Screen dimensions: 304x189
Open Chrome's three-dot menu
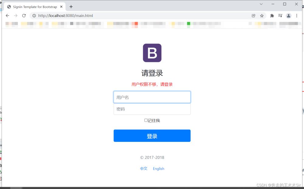click(297, 16)
